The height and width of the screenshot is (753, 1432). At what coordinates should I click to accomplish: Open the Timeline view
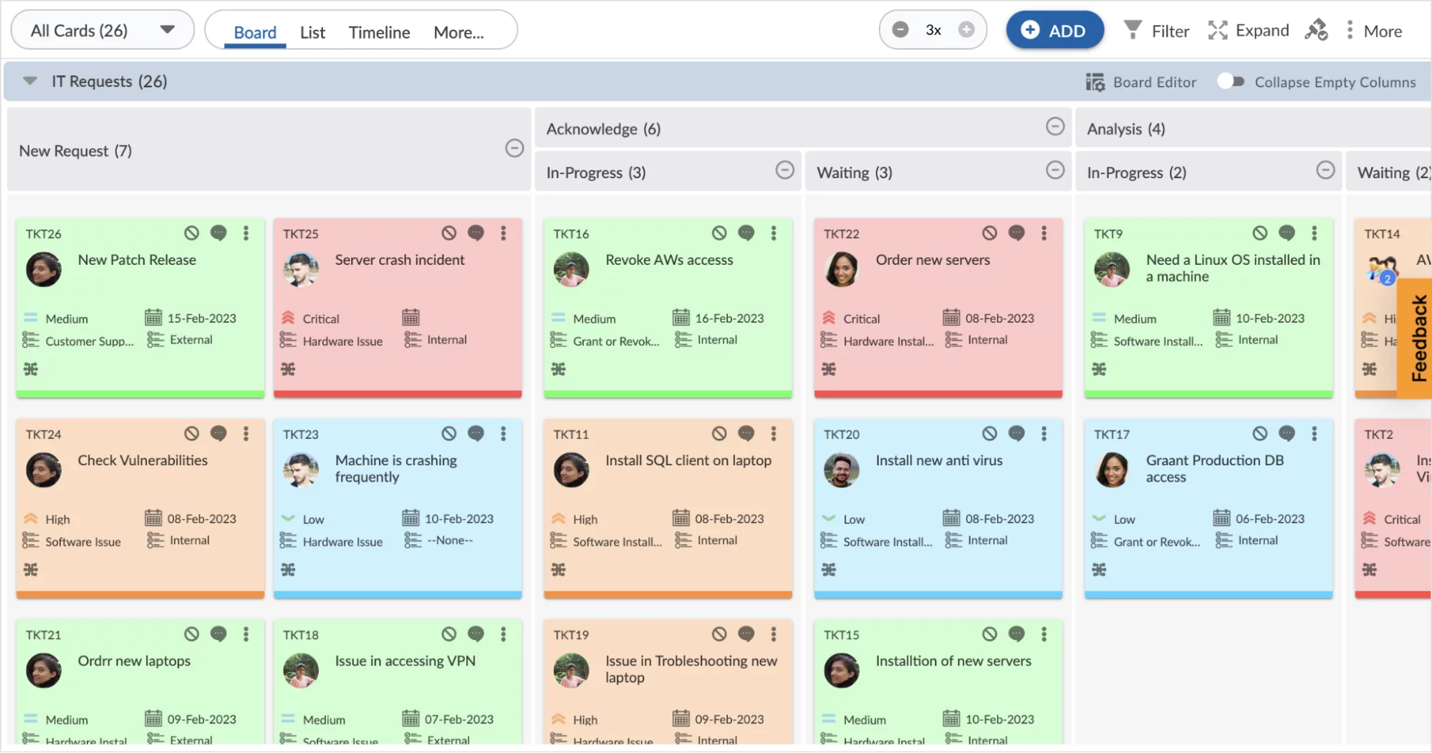coord(379,32)
